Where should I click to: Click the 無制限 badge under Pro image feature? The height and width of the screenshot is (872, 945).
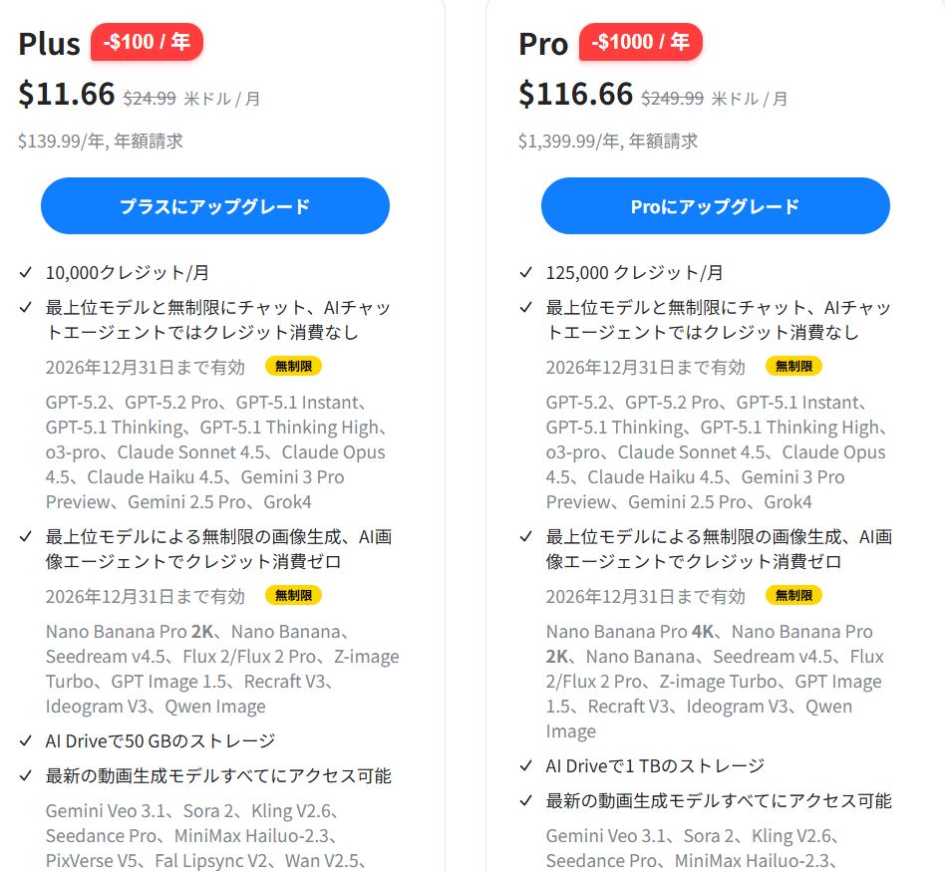click(x=793, y=595)
